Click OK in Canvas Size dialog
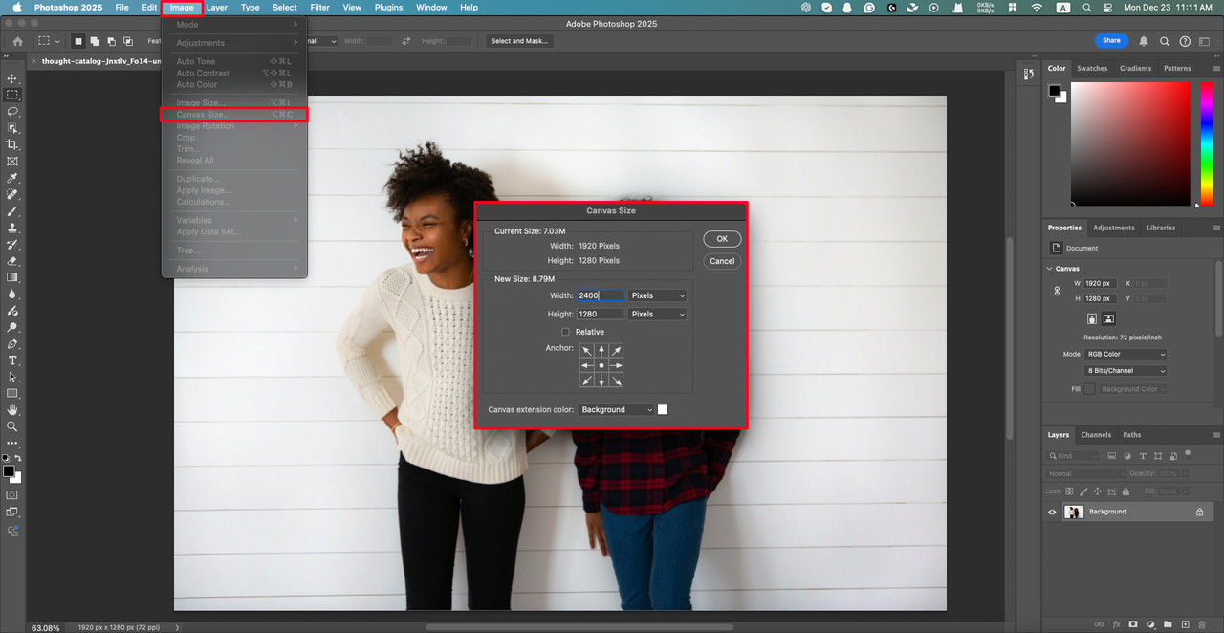Image resolution: width=1224 pixels, height=633 pixels. [722, 239]
